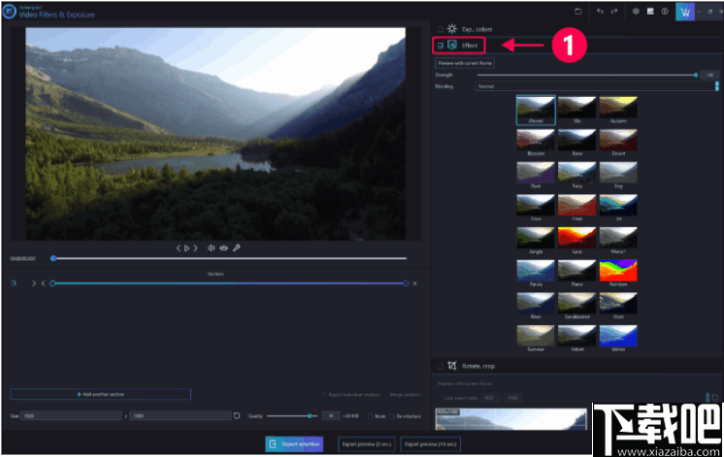This screenshot has width=724, height=457.
Task: Toggle the eye preview icon under video
Action: pyautogui.click(x=224, y=247)
